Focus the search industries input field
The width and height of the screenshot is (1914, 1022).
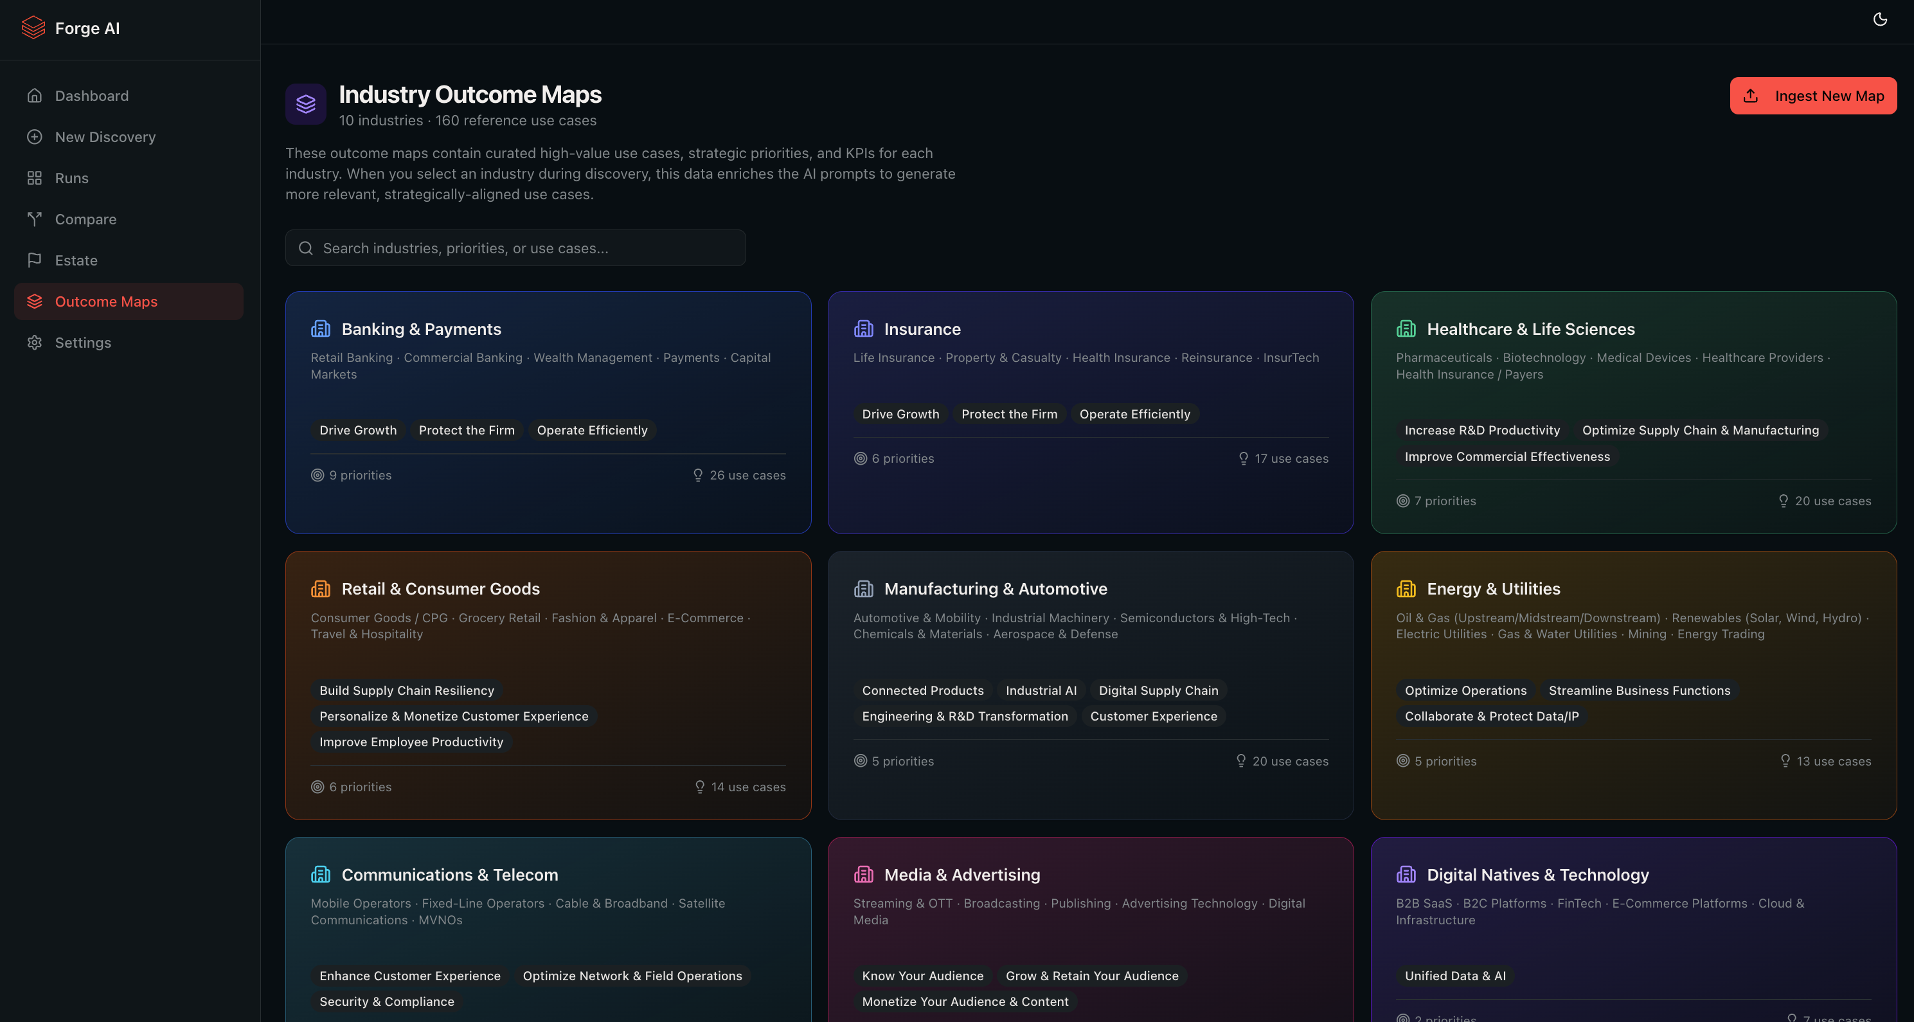515,248
